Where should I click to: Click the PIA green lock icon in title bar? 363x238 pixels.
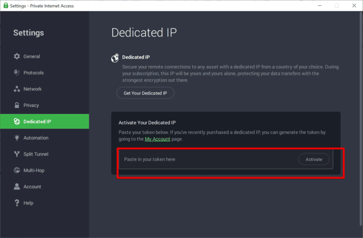[x=5, y=5]
